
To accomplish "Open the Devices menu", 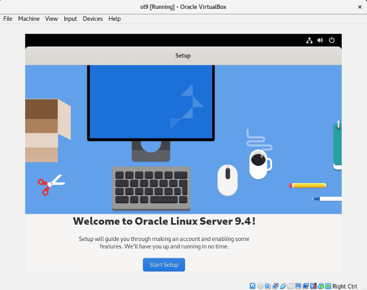I will (x=92, y=19).
